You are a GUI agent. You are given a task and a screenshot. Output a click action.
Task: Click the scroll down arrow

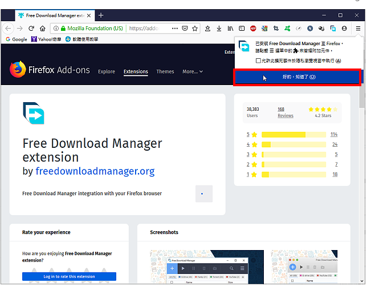coord(361,281)
